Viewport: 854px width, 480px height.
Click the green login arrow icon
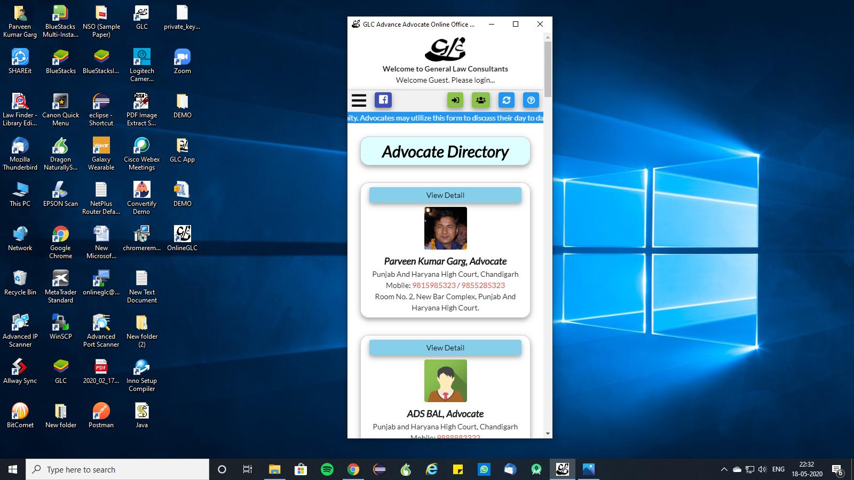455,100
